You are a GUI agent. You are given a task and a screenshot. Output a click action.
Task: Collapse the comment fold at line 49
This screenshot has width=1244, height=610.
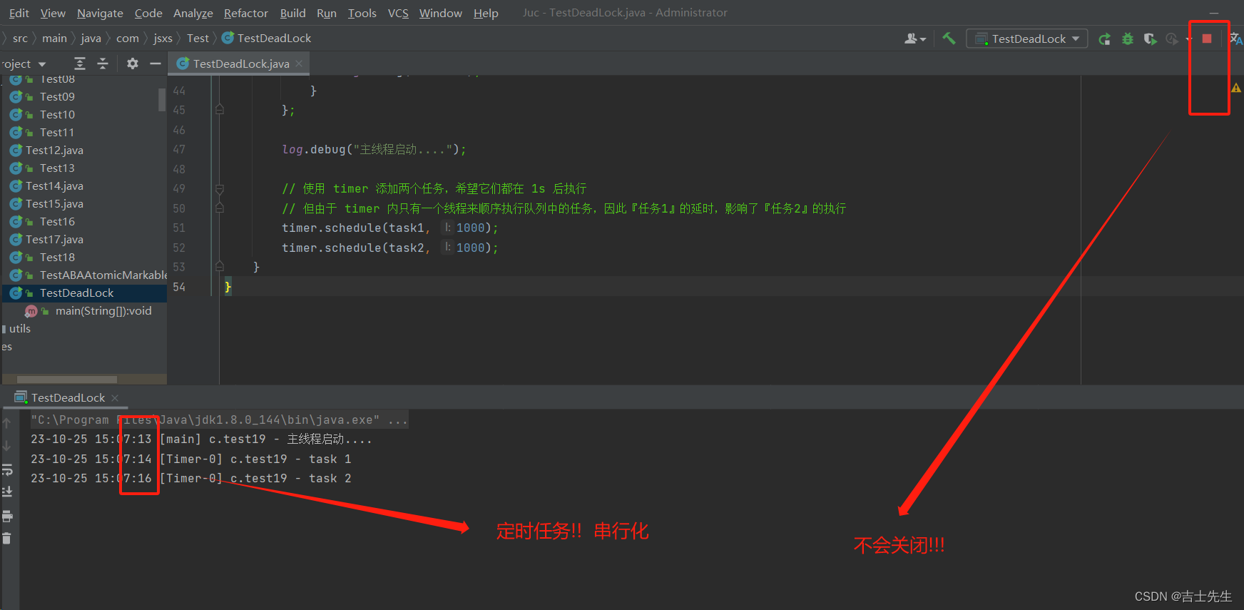tap(220, 189)
